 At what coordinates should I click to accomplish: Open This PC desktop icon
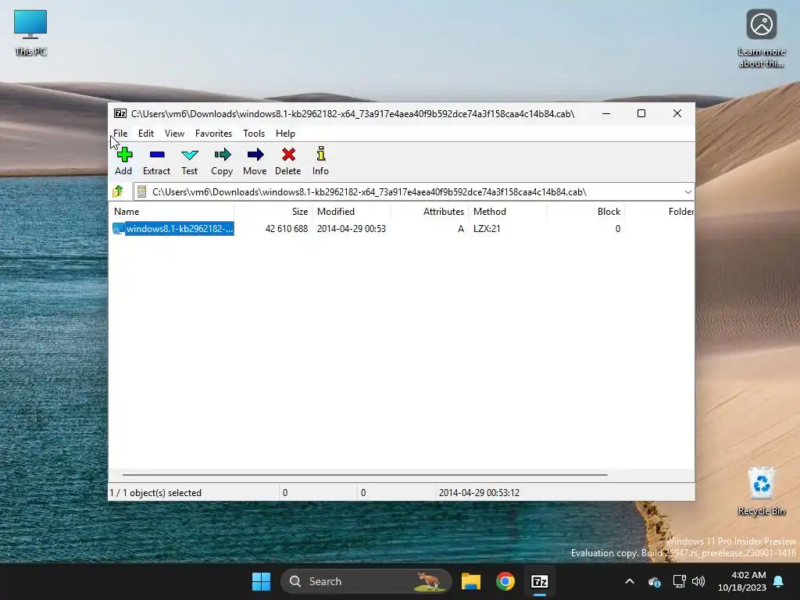30,33
